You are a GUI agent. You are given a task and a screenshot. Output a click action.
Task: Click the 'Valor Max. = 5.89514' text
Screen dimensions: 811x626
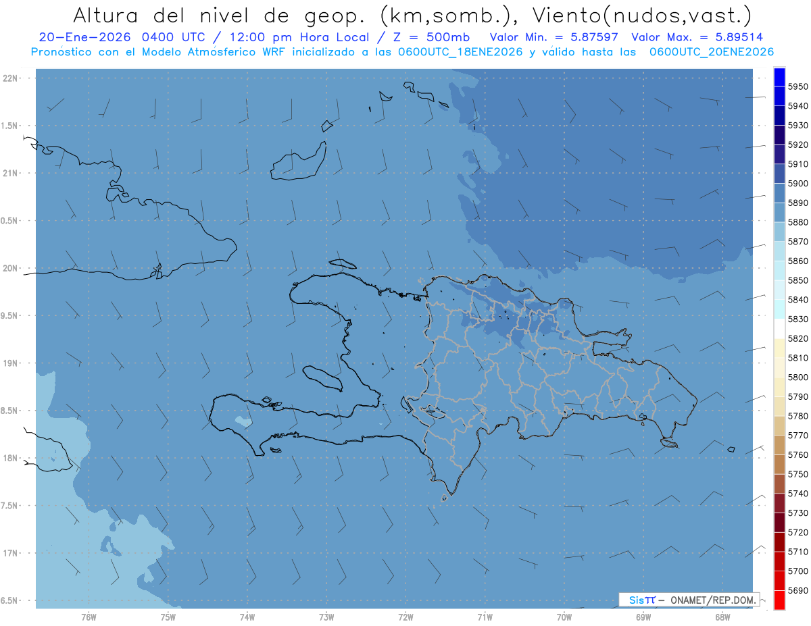697,37
